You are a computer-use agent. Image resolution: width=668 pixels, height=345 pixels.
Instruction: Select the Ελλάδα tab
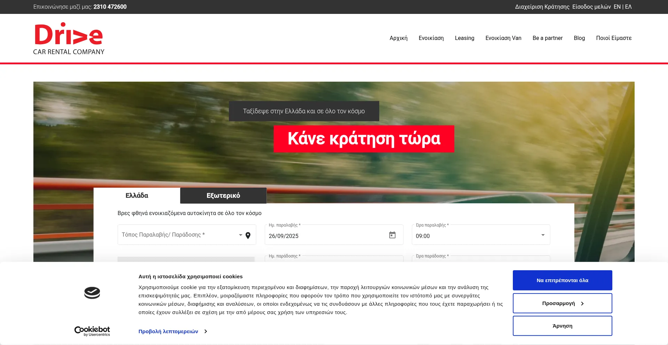[137, 196]
